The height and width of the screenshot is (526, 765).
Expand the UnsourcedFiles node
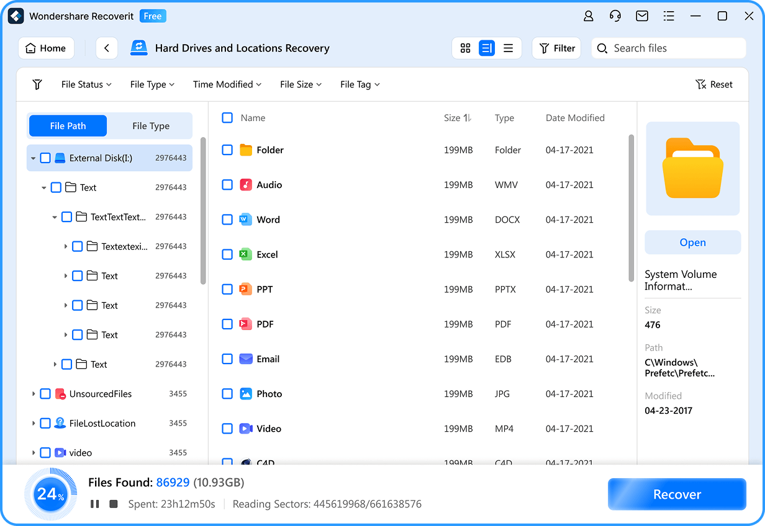pos(33,394)
